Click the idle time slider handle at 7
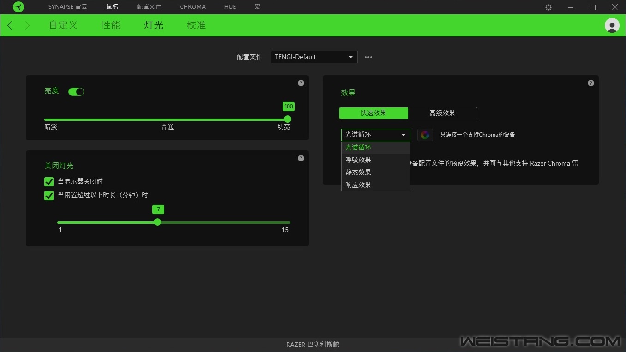 tap(157, 222)
